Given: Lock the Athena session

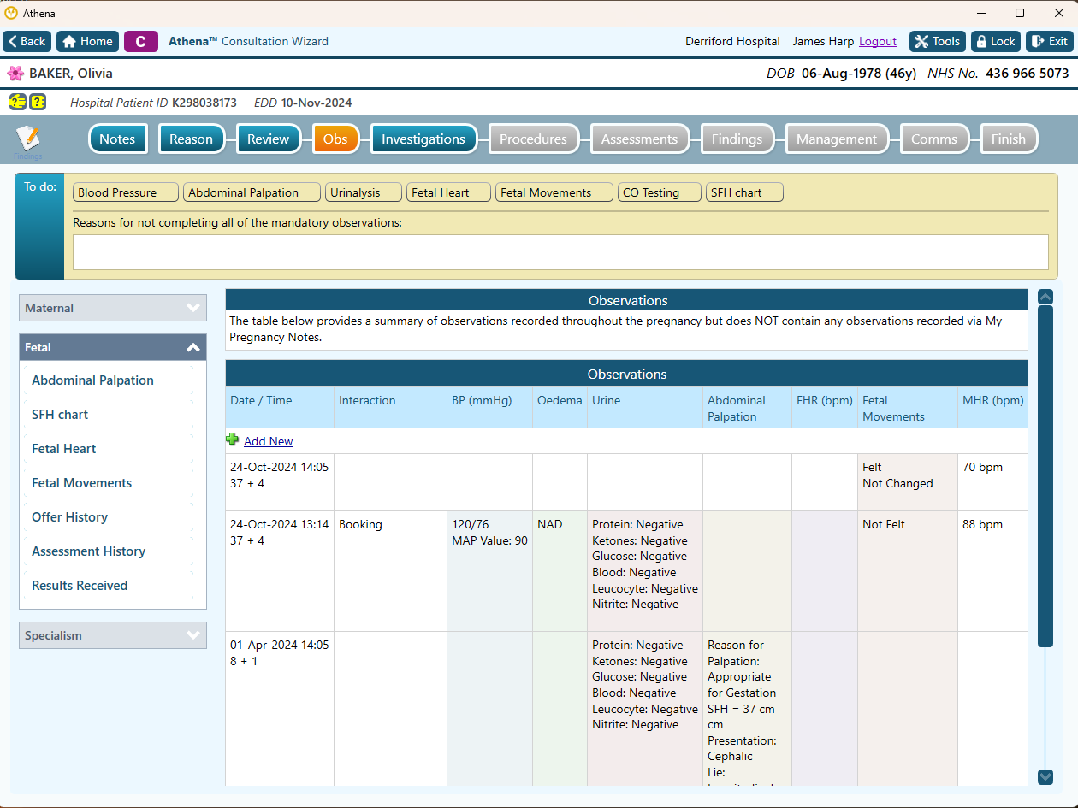Looking at the screenshot, I should (996, 41).
